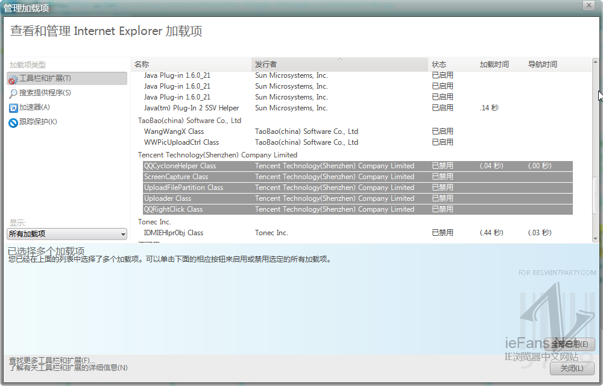Select Java(tm) Plug-In 2 SSV Helper row
Screen dimensions: 603x386
click(191, 108)
